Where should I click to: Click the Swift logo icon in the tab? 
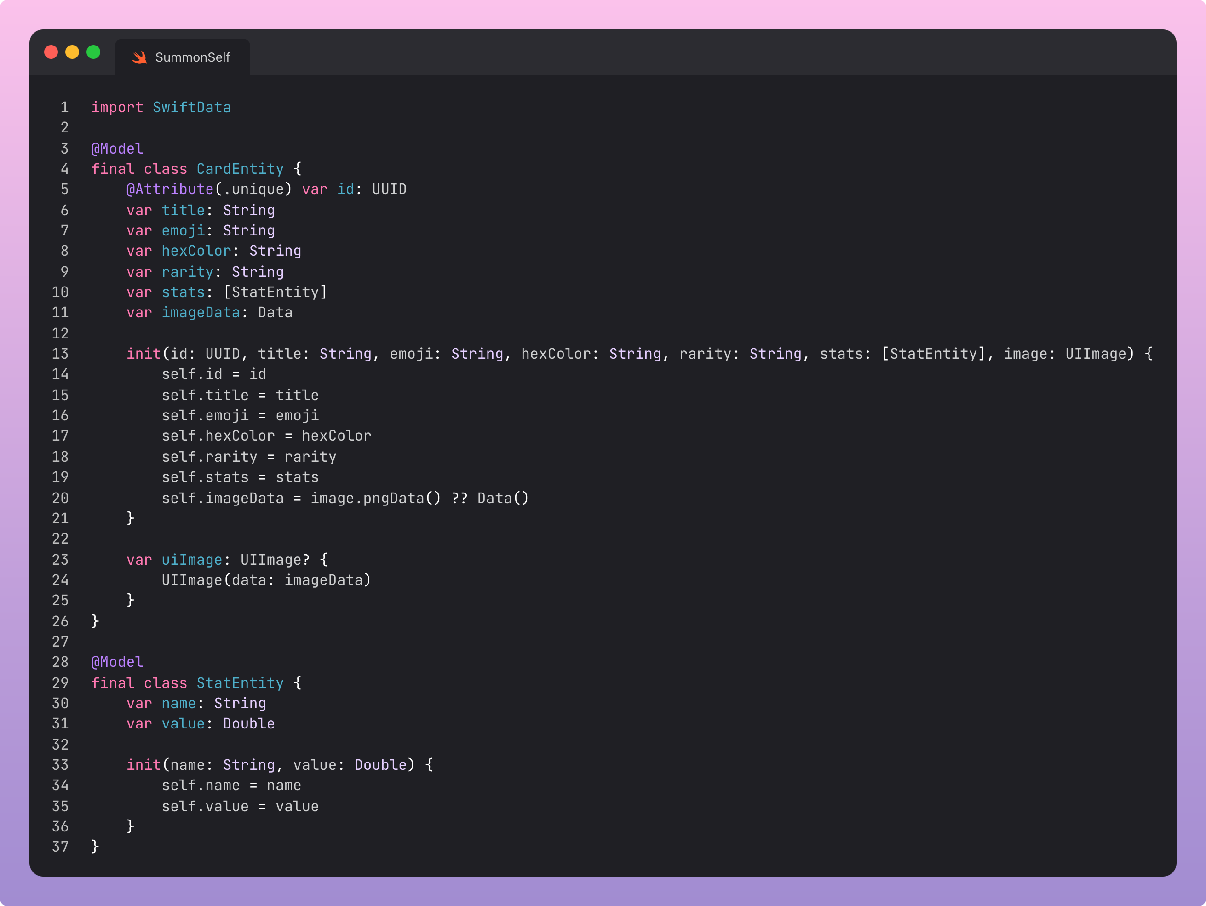coord(139,57)
